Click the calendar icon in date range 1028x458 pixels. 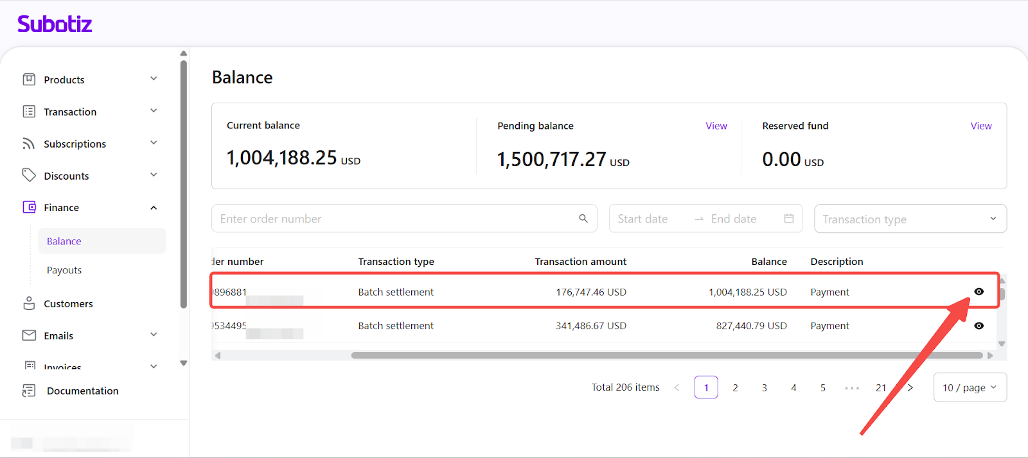tap(788, 219)
